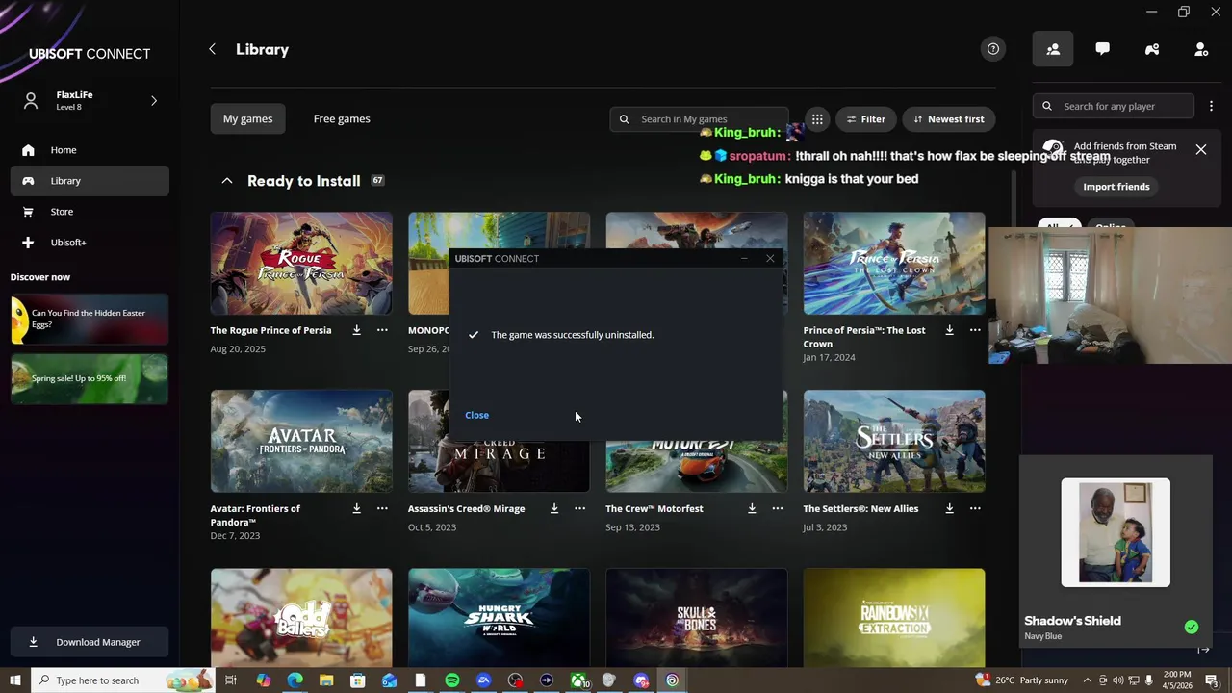Open more options for Avatar: Frontiers of Pandora
The image size is (1232, 693).
point(382,508)
